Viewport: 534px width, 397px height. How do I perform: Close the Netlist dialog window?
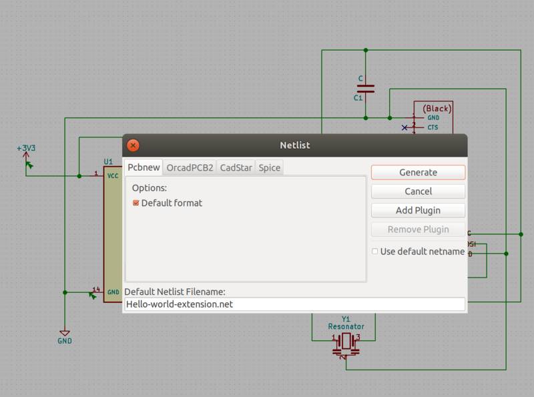click(x=133, y=145)
